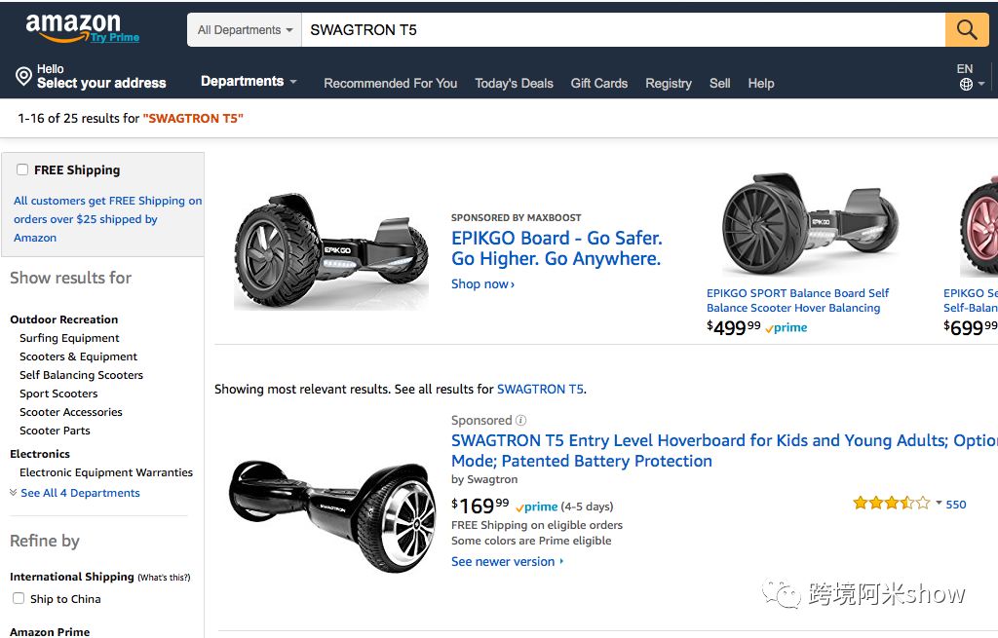The height and width of the screenshot is (638, 998).
Task: Enable the FREE Shipping checkbox
Action: coord(22,169)
